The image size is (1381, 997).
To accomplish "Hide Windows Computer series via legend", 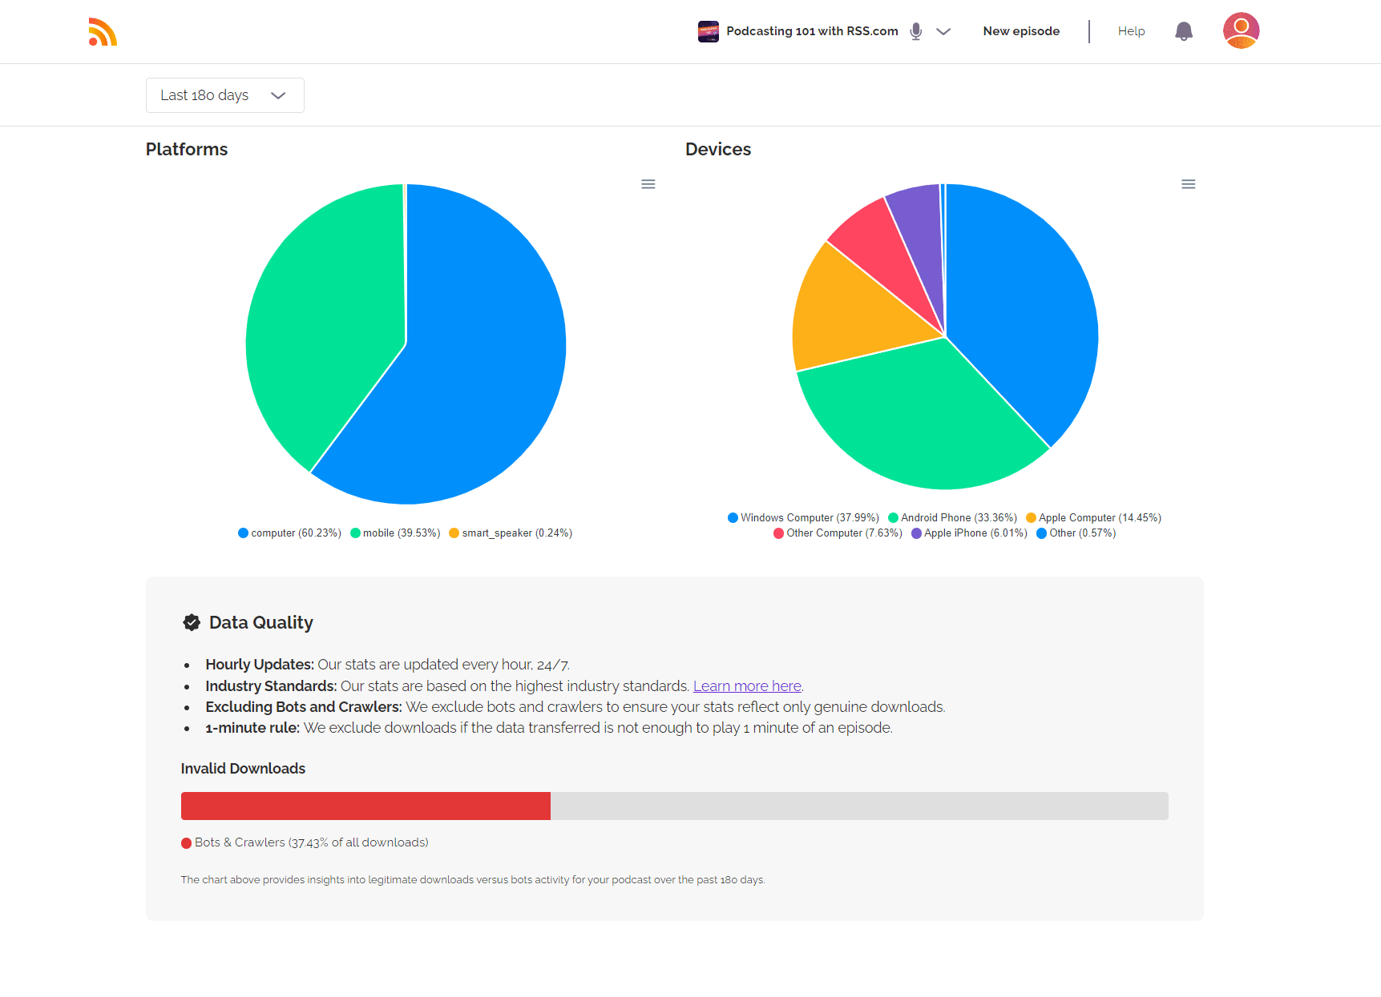I will pyautogui.click(x=803, y=518).
